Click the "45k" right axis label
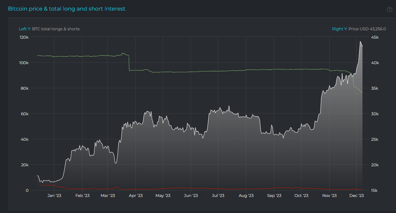The image size is (396, 213). coord(375,37)
